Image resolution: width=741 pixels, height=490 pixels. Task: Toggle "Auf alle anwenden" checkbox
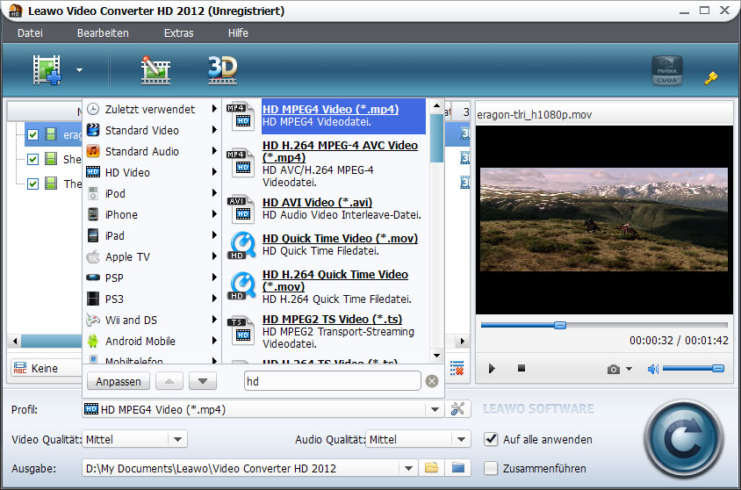pos(492,439)
